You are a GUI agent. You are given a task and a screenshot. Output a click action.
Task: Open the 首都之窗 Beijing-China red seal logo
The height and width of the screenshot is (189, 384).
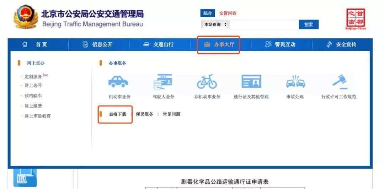pos(356,19)
